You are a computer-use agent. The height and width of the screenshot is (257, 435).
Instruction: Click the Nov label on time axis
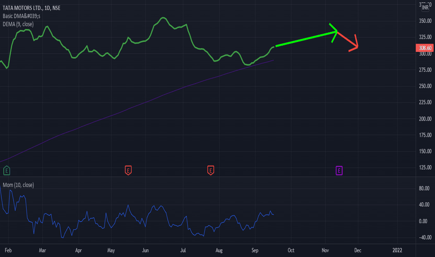click(325, 250)
